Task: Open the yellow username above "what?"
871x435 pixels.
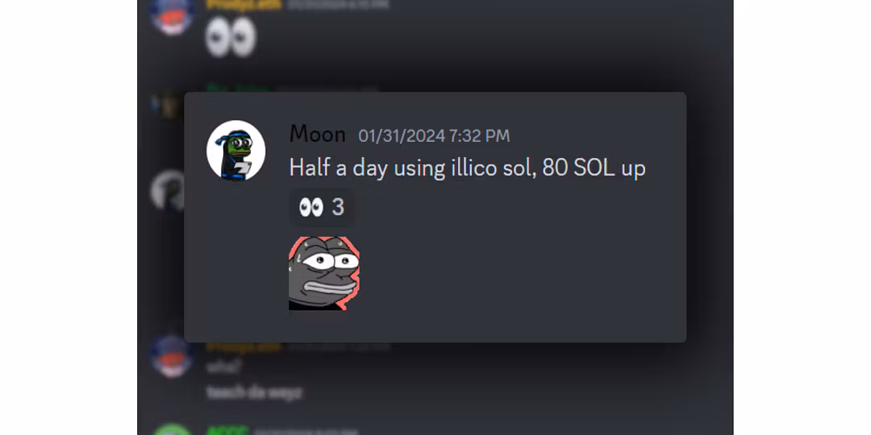Action: click(244, 346)
